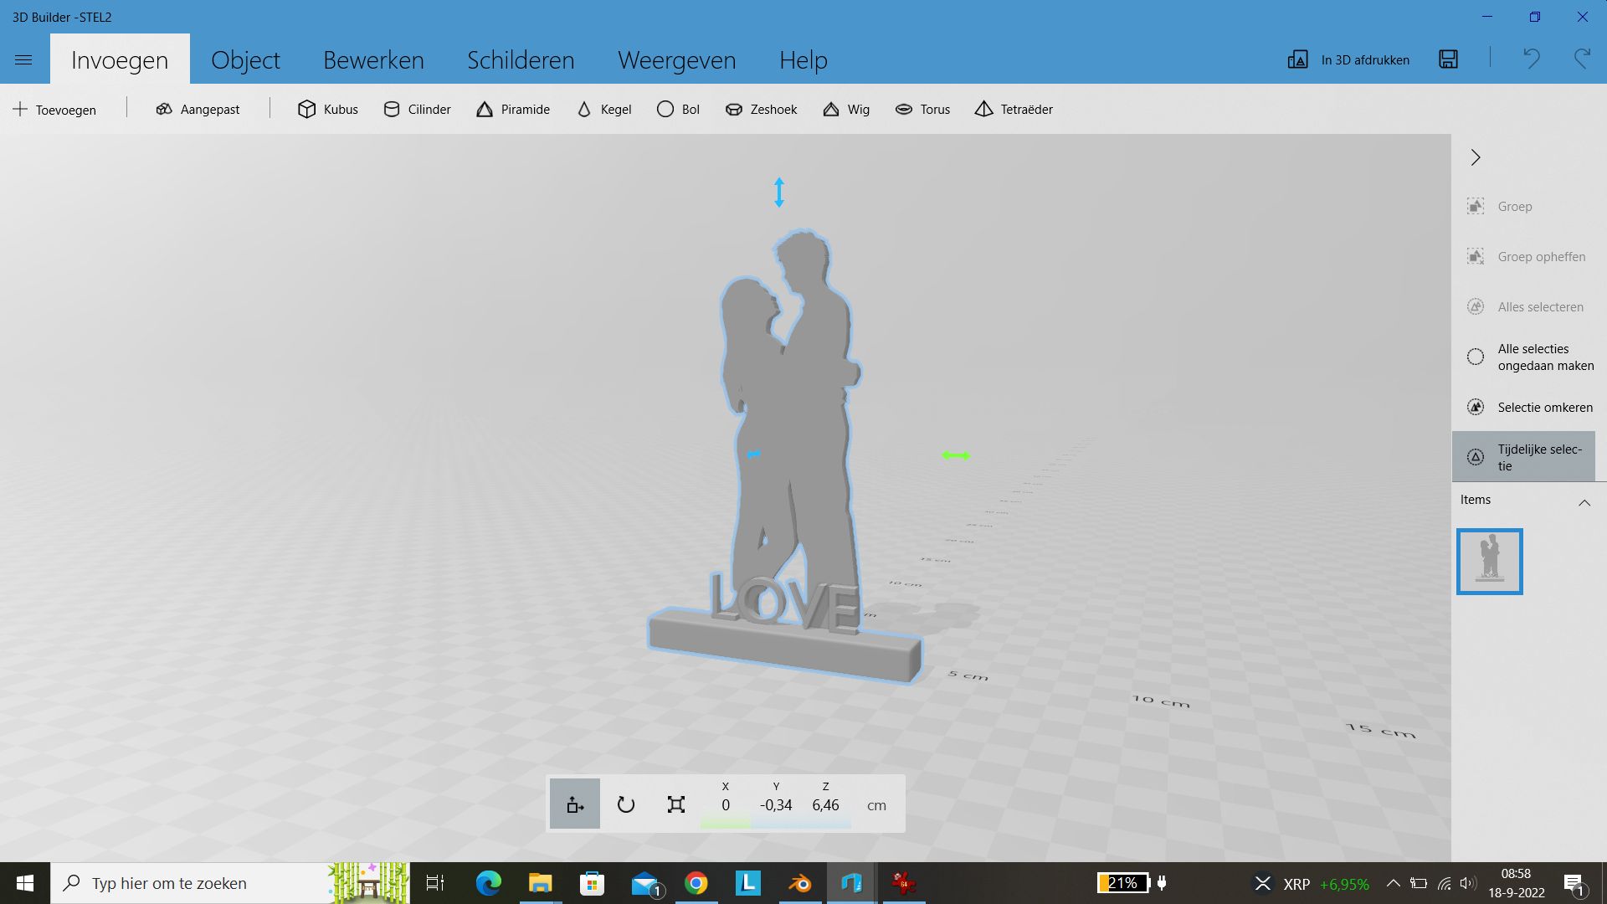The height and width of the screenshot is (904, 1607).
Task: Select the figurine thumbnail in the Items panel
Action: [x=1490, y=561]
